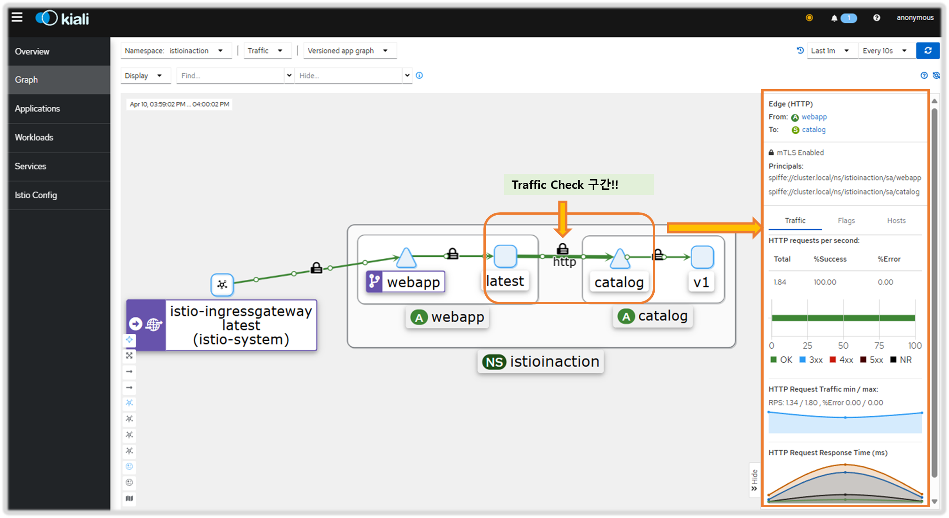This screenshot has height=518, width=949.
Task: Open the webapp link in edge panel
Action: click(x=814, y=117)
